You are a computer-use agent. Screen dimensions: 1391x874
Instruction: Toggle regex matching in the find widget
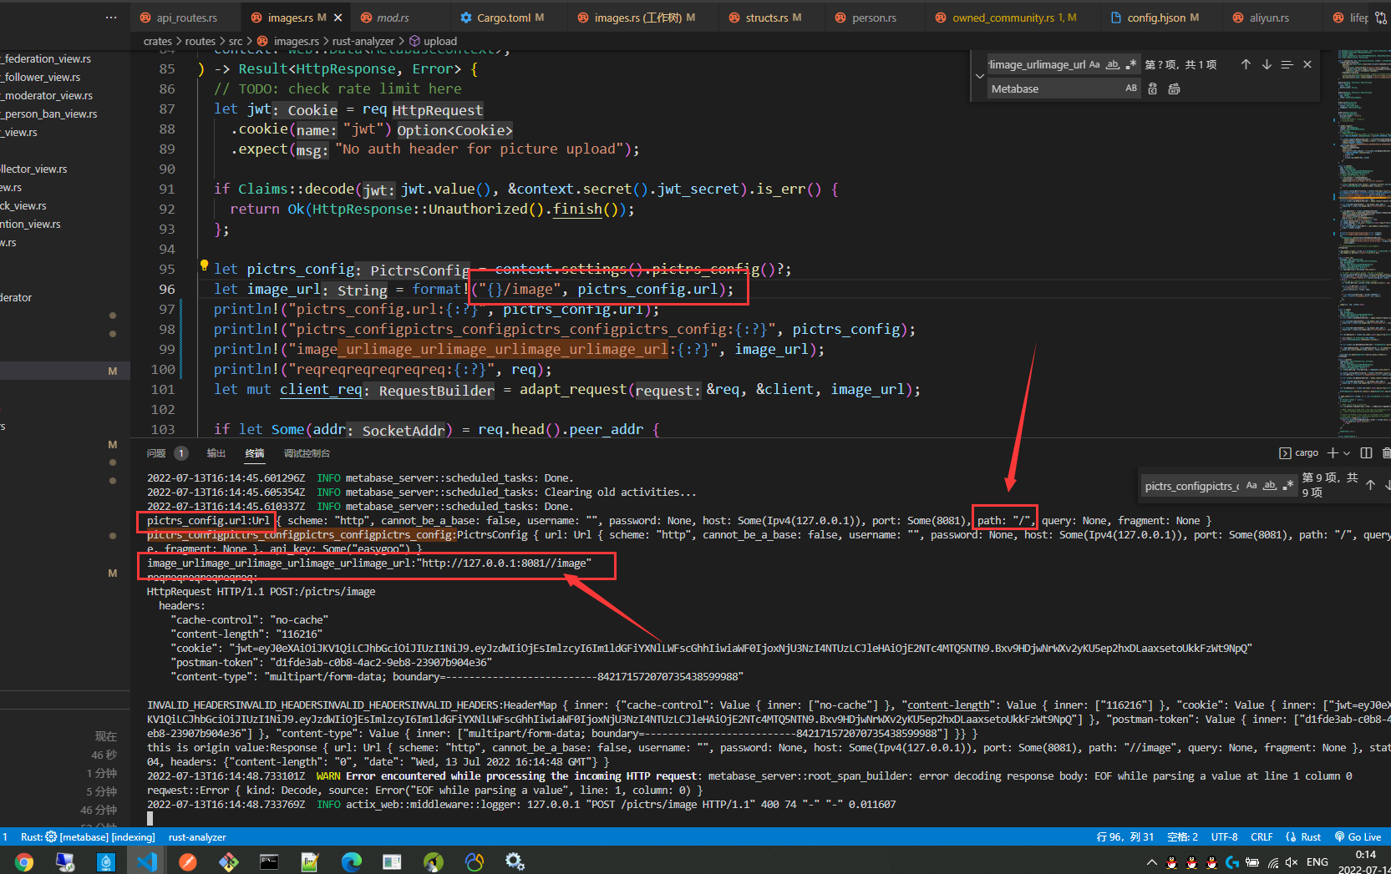point(1131,63)
